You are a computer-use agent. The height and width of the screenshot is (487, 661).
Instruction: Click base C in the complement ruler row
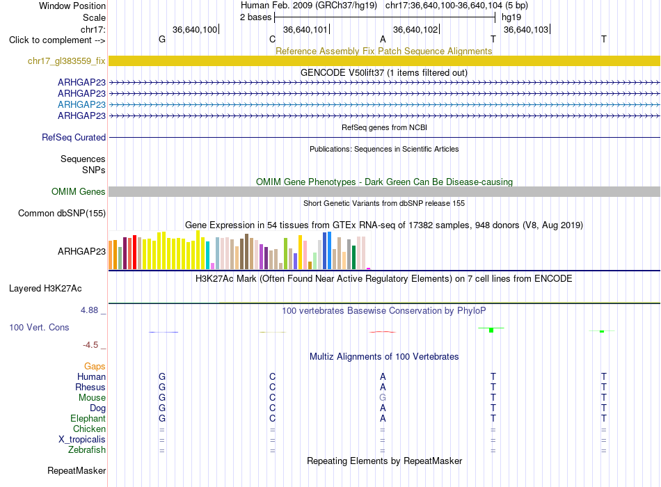point(272,39)
